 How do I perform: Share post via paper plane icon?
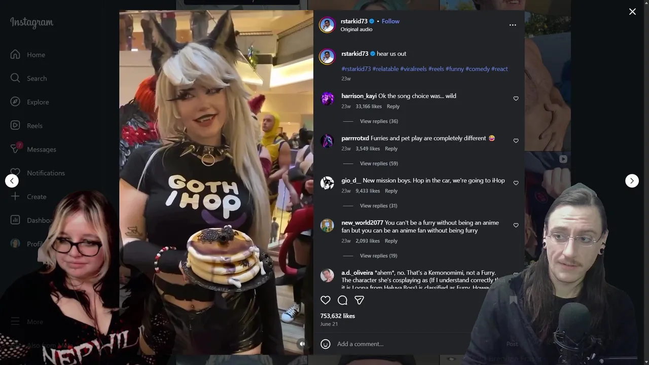pos(359,300)
